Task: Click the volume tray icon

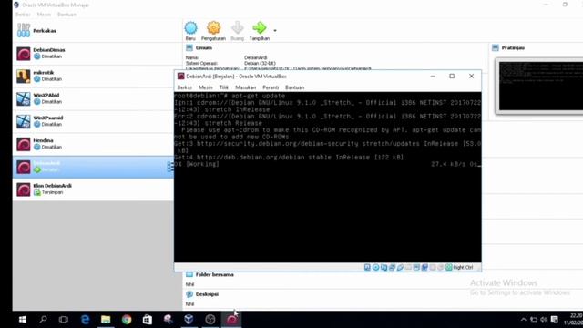Action: point(544,320)
